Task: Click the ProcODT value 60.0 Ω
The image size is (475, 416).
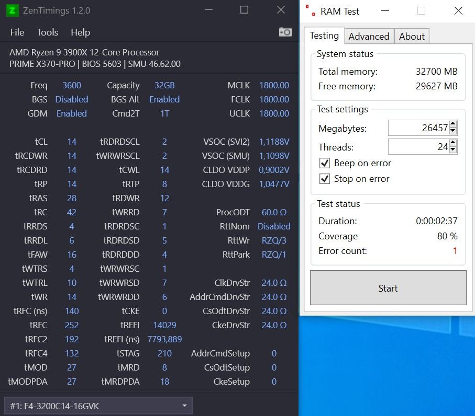Action: (274, 212)
